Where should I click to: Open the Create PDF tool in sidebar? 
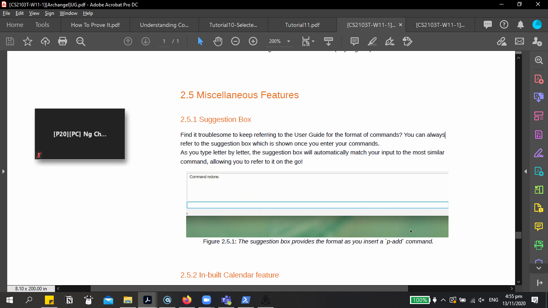pos(539,79)
